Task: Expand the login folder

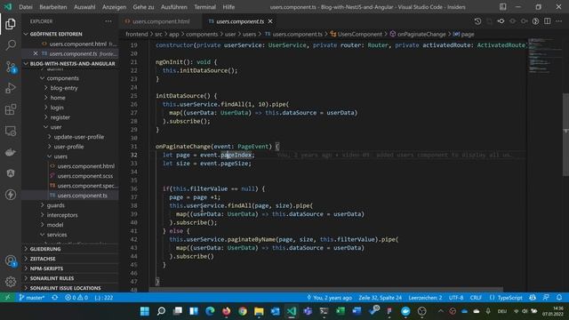Action: pos(57,108)
